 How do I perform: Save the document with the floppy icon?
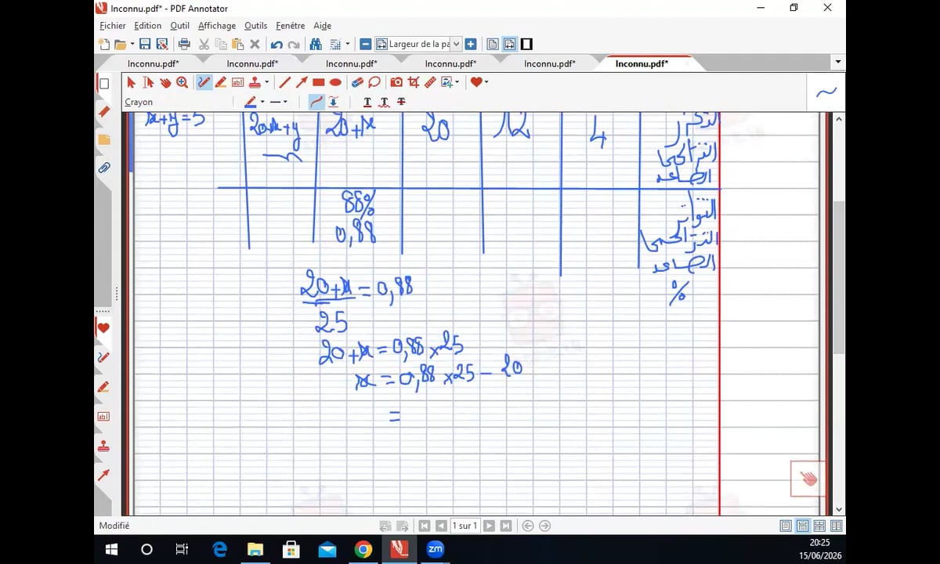point(145,44)
